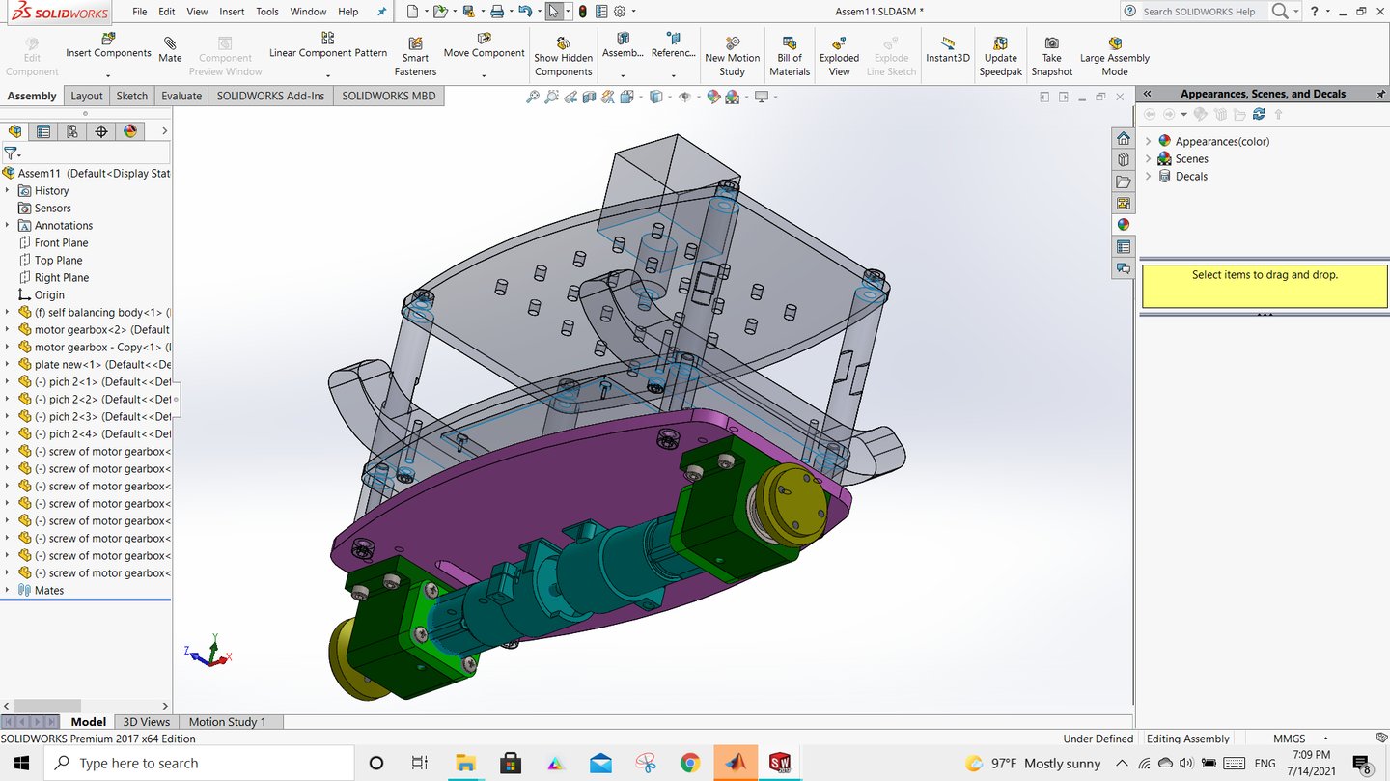
Task: Expand the Scenes node in task pane
Action: click(1148, 159)
